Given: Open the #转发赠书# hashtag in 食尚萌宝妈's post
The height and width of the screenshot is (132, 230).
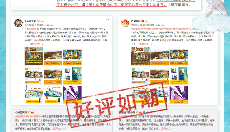Looking at the screenshot, I should coord(30,29).
